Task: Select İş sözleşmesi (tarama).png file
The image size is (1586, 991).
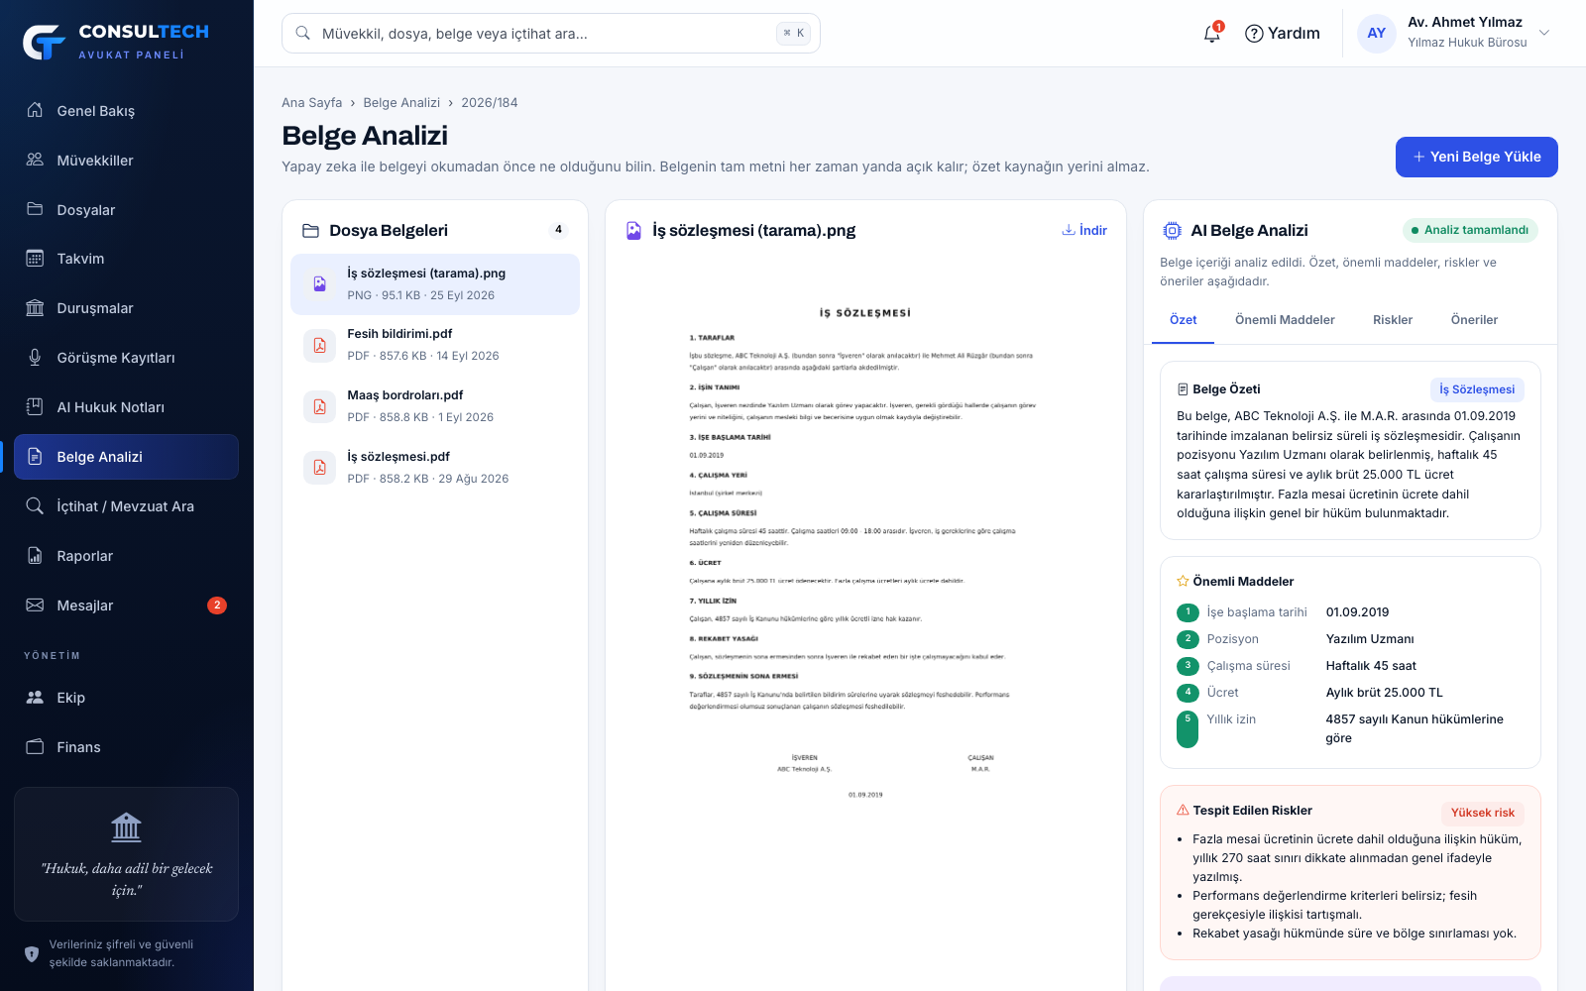Action: coord(435,284)
